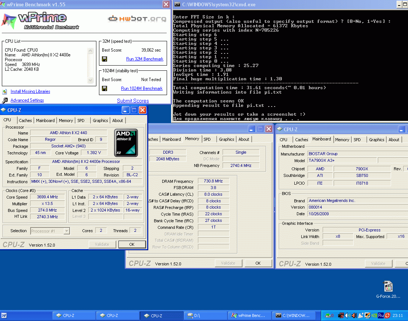Click the Core Speed value 3699.4 MHz
Image resolution: width=408 pixels, height=321 pixels.
pos(47,197)
